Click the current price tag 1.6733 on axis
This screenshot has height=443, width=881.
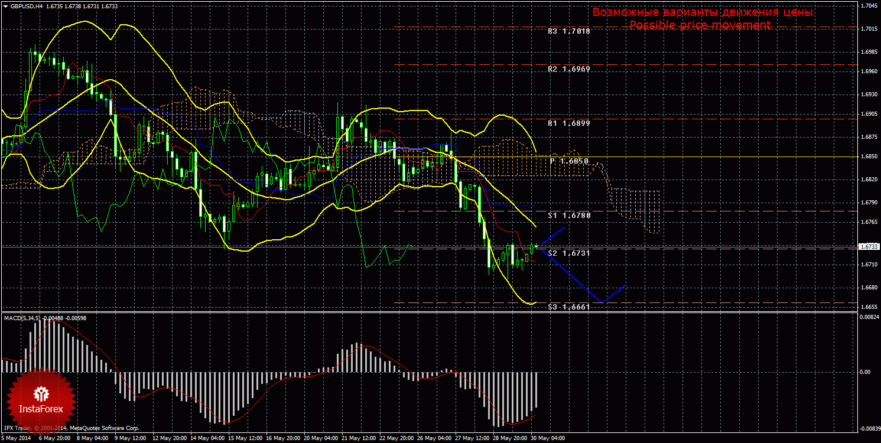pos(868,246)
